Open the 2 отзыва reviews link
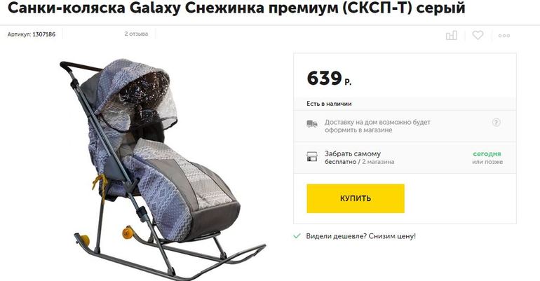 point(136,34)
